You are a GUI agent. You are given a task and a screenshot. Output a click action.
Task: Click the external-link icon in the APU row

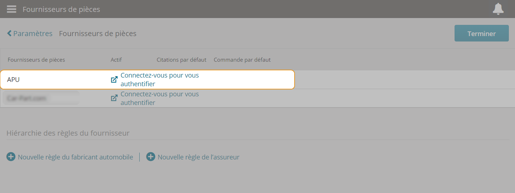tap(114, 80)
